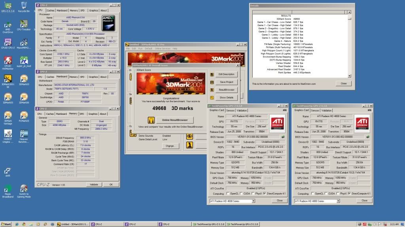
Task: Open the Heaven Benchmark desktop shortcut
Action: point(24,136)
